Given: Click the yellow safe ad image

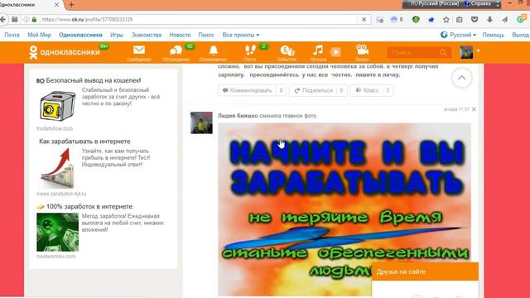Looking at the screenshot, I should point(57,106).
